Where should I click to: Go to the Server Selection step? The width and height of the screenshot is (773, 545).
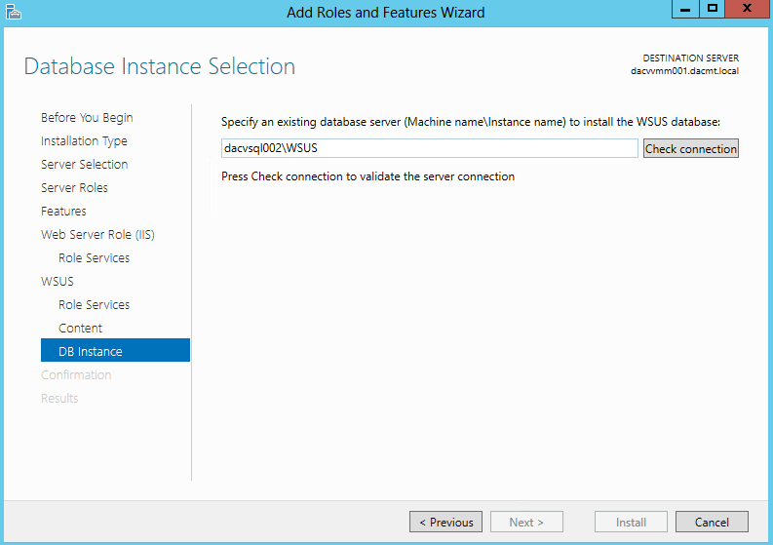tap(84, 164)
